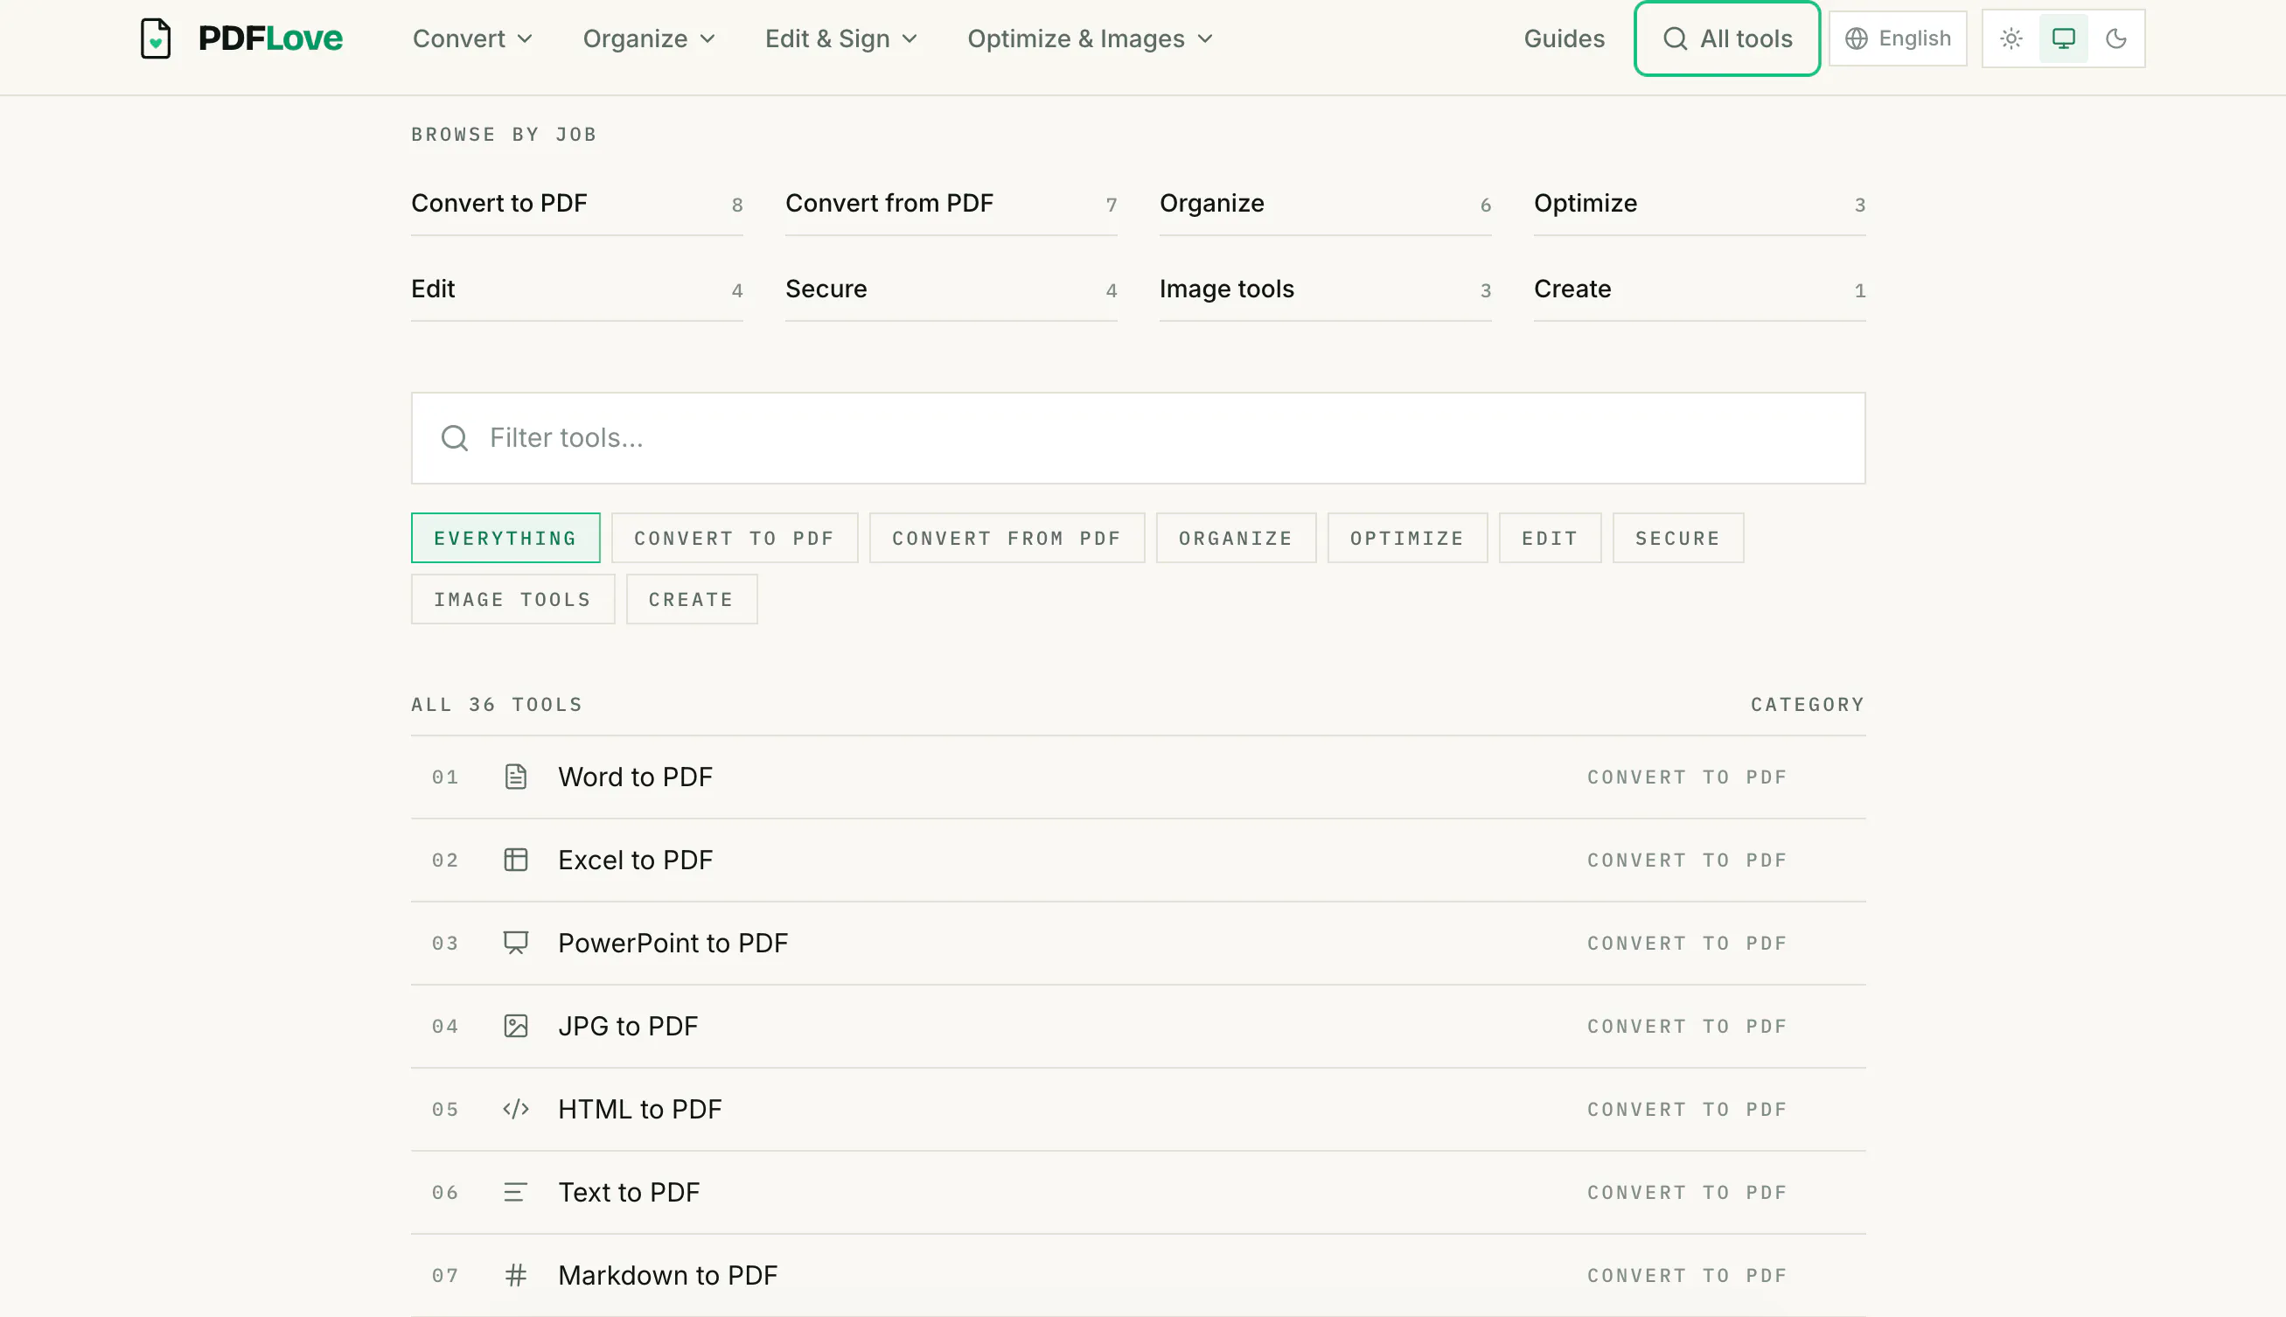This screenshot has width=2286, height=1317.
Task: Browse the Edit job category with 4 tools
Action: coord(577,290)
